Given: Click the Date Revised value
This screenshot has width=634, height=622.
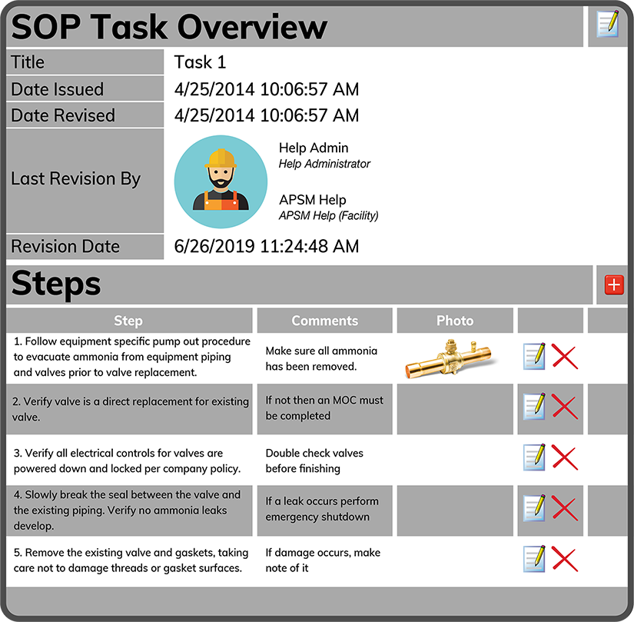Looking at the screenshot, I should [x=267, y=115].
